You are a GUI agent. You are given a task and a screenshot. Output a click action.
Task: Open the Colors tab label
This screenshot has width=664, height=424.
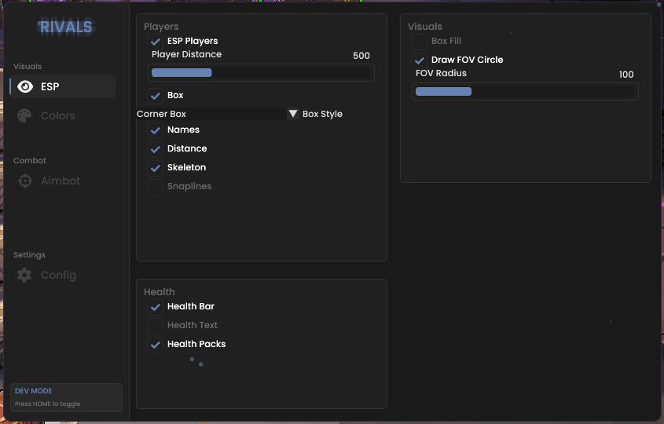[58, 115]
